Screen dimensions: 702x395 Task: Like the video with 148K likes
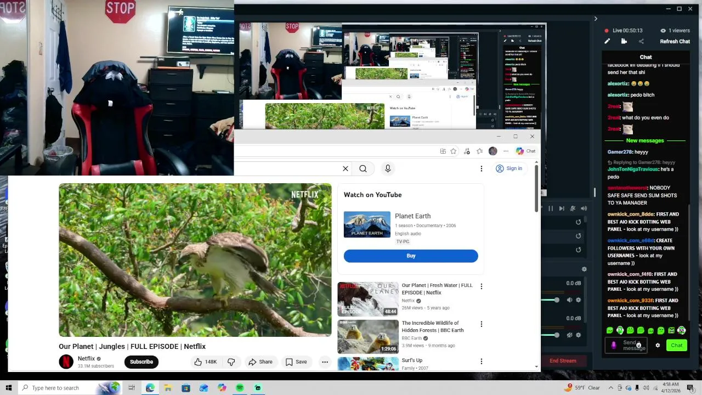point(206,362)
